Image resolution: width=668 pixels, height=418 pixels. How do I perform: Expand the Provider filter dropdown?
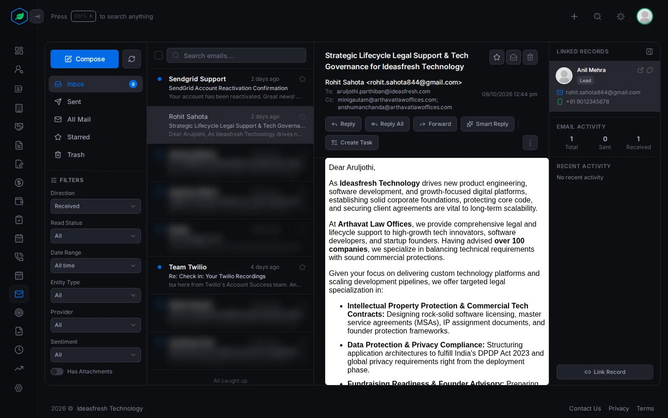pos(96,325)
